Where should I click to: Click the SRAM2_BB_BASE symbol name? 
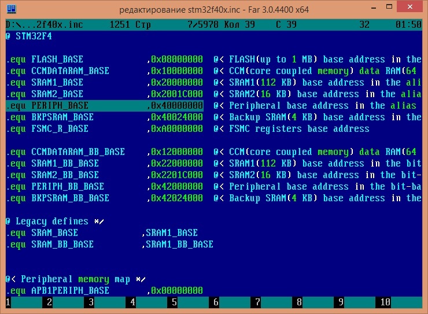coord(65,175)
